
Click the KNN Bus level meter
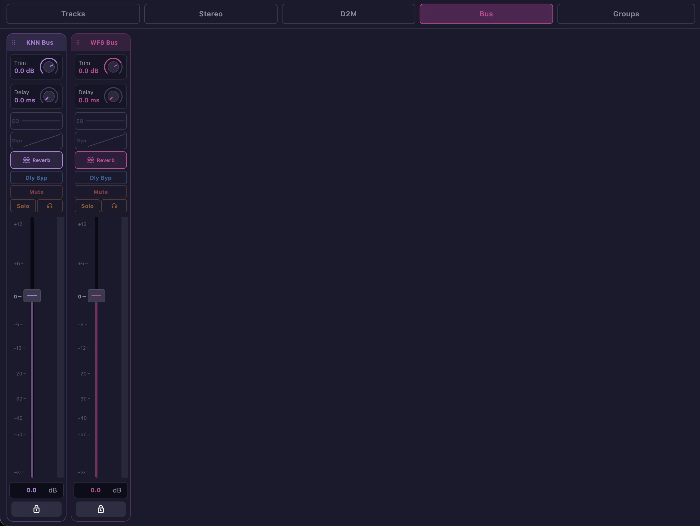click(60, 347)
